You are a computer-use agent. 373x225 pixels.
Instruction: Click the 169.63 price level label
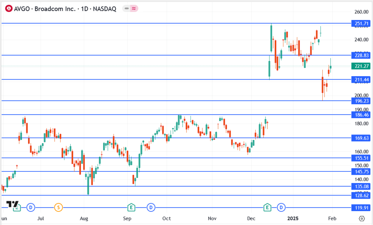pos(360,138)
